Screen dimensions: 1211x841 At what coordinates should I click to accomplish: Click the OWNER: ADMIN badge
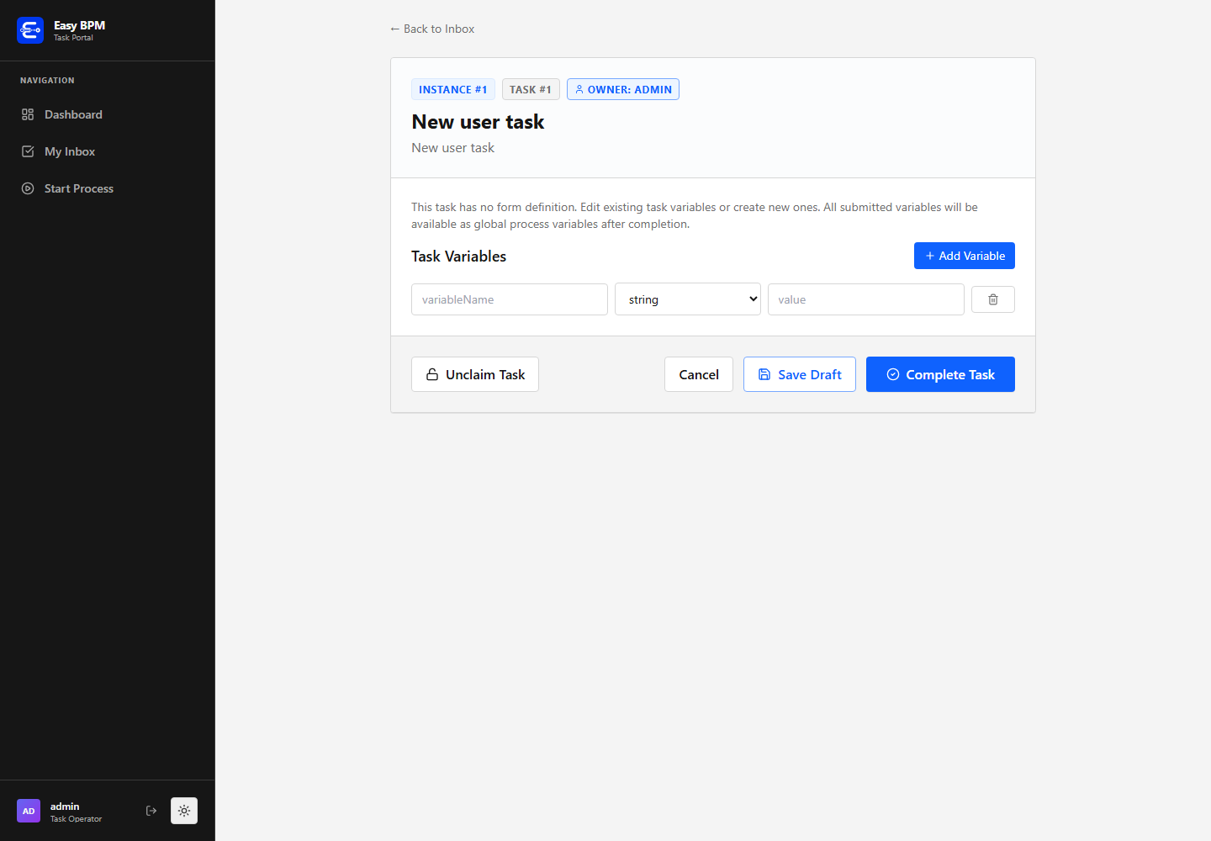[x=623, y=89]
